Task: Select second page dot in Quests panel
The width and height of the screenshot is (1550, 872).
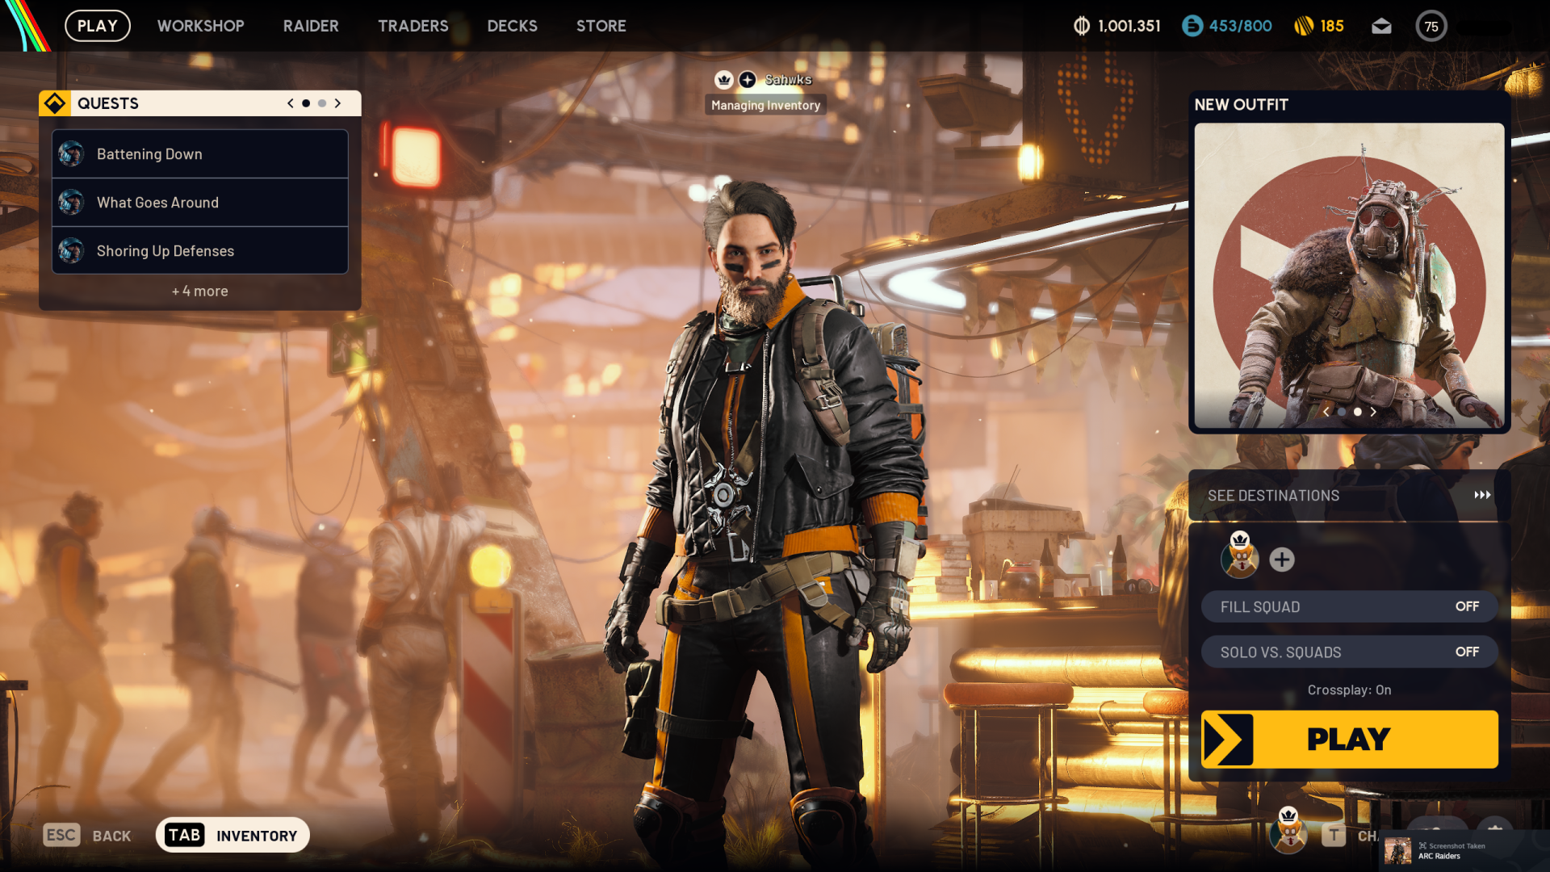Action: point(322,103)
